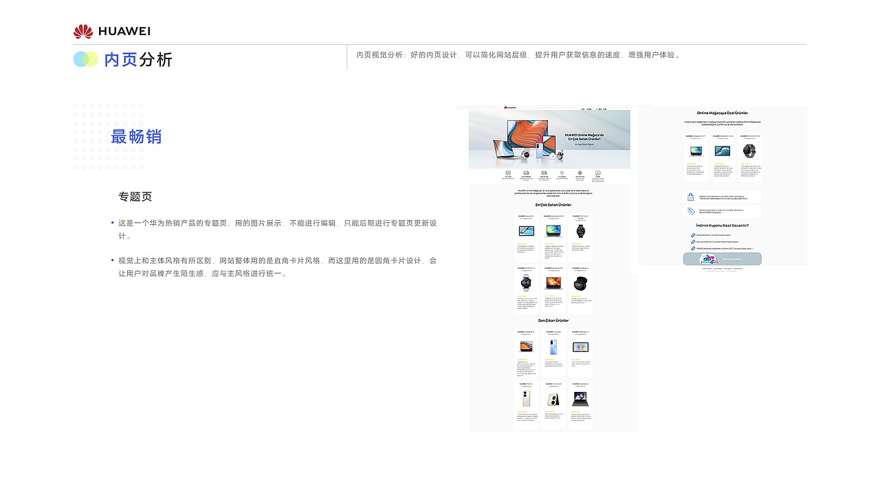Open the colorful-screen tablet card in Son Çıkan Ürünler
This screenshot has width=880, height=495.
point(580,353)
